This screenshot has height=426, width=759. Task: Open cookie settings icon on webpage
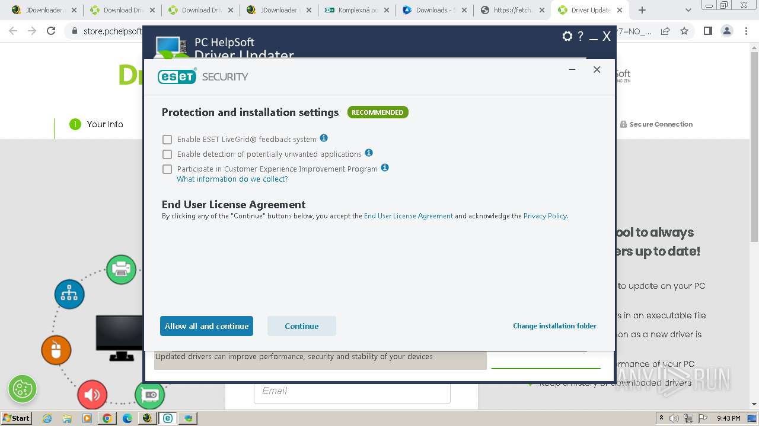23,389
